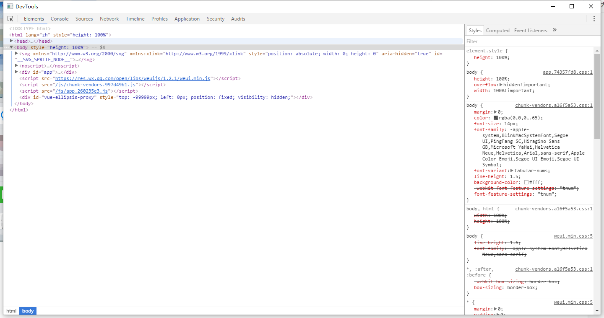Viewport: 604px width, 318px height.
Task: Click the Styles pane scroll up arrow
Action: coord(597,51)
